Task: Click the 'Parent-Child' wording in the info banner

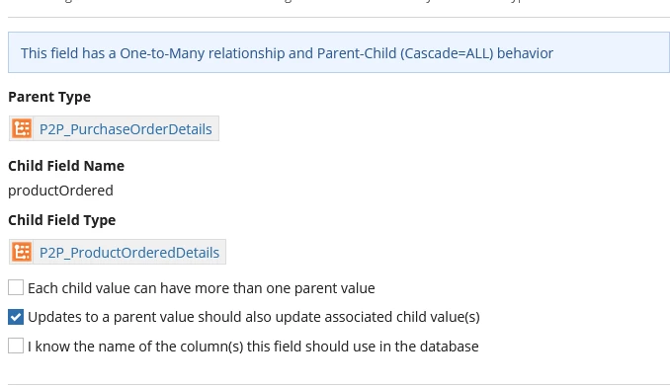Action: click(x=357, y=53)
